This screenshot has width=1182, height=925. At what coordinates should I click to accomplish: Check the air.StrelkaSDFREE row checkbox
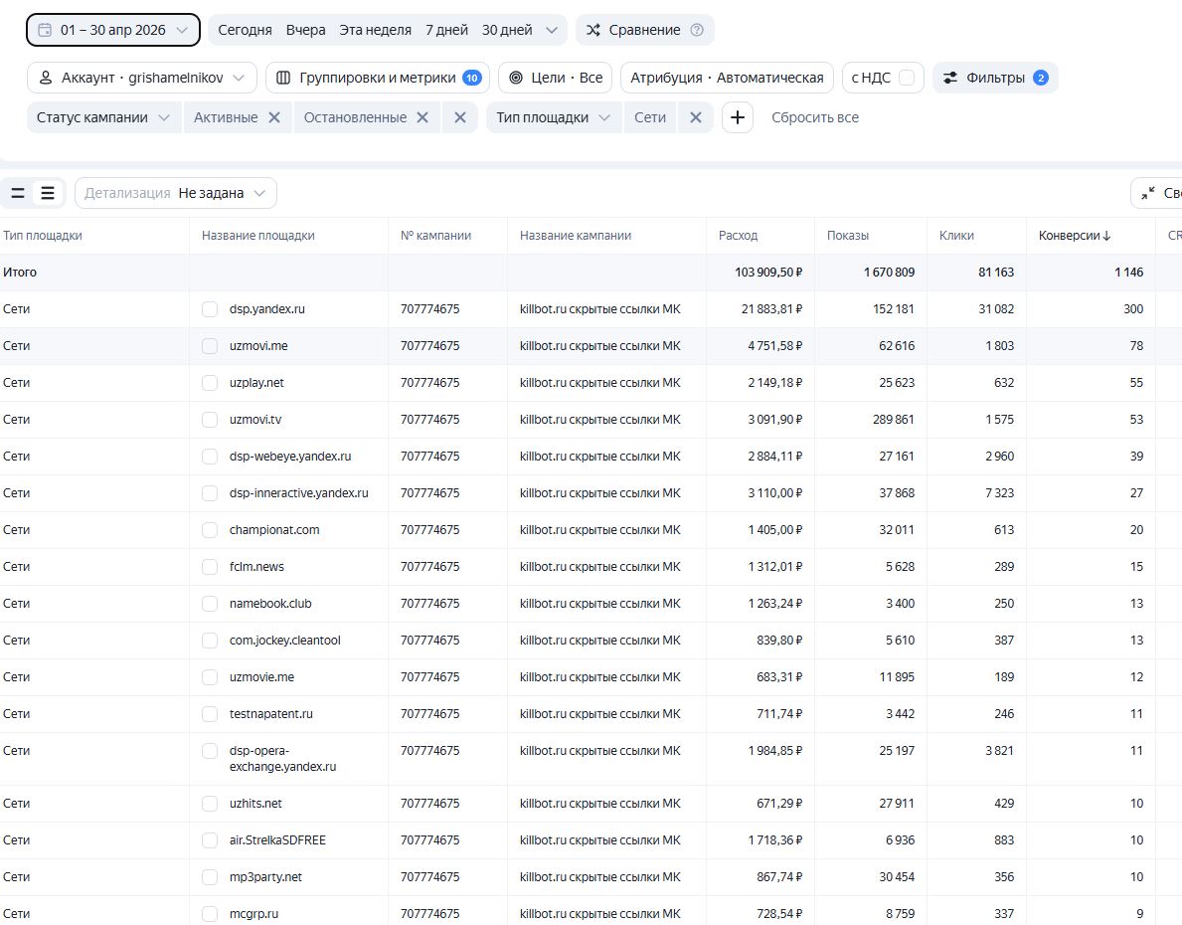pos(210,840)
